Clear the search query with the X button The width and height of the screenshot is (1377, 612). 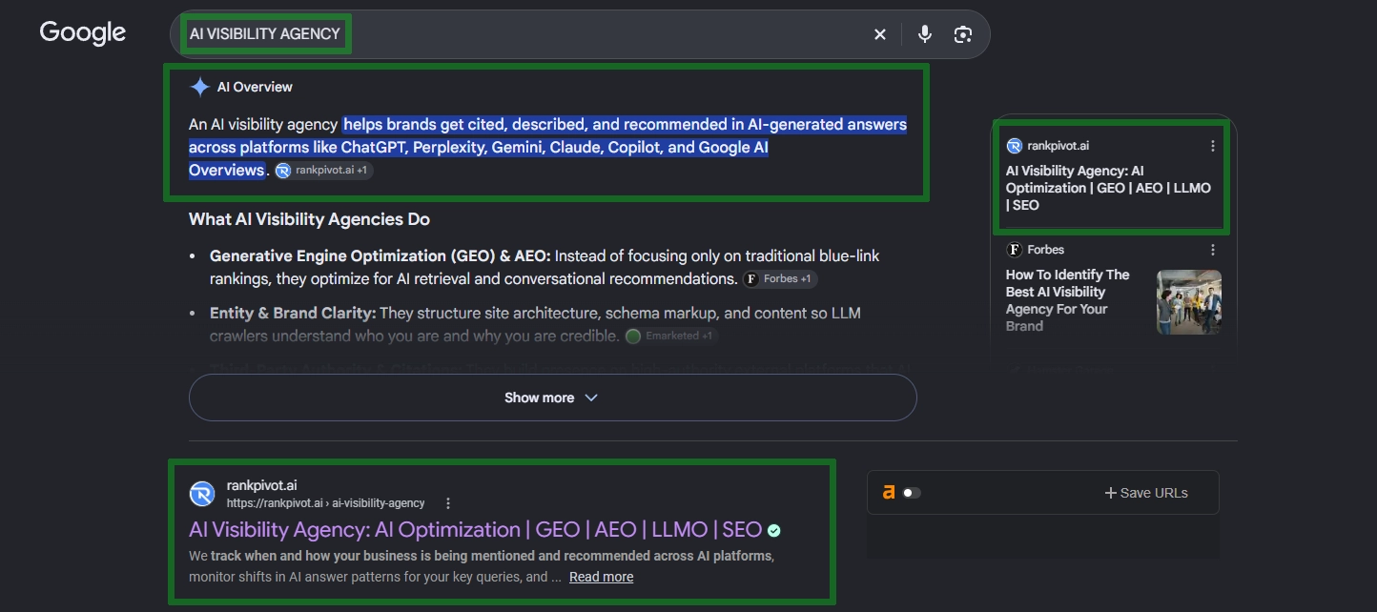coord(879,34)
